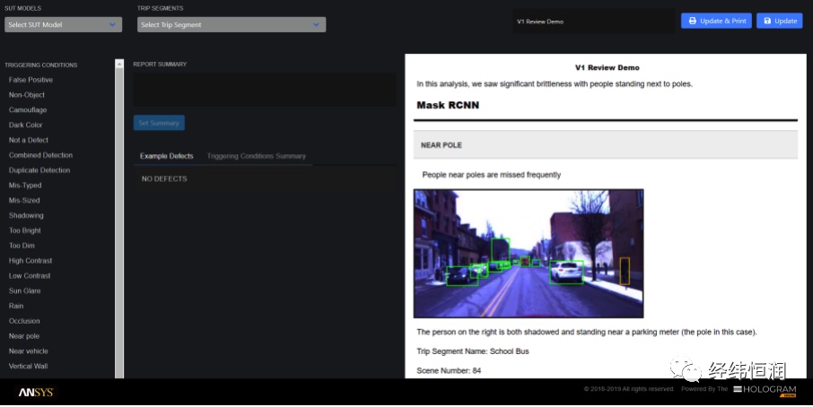Select False Positive triggering condition
Viewport: 813px width, 407px height.
[x=31, y=80]
